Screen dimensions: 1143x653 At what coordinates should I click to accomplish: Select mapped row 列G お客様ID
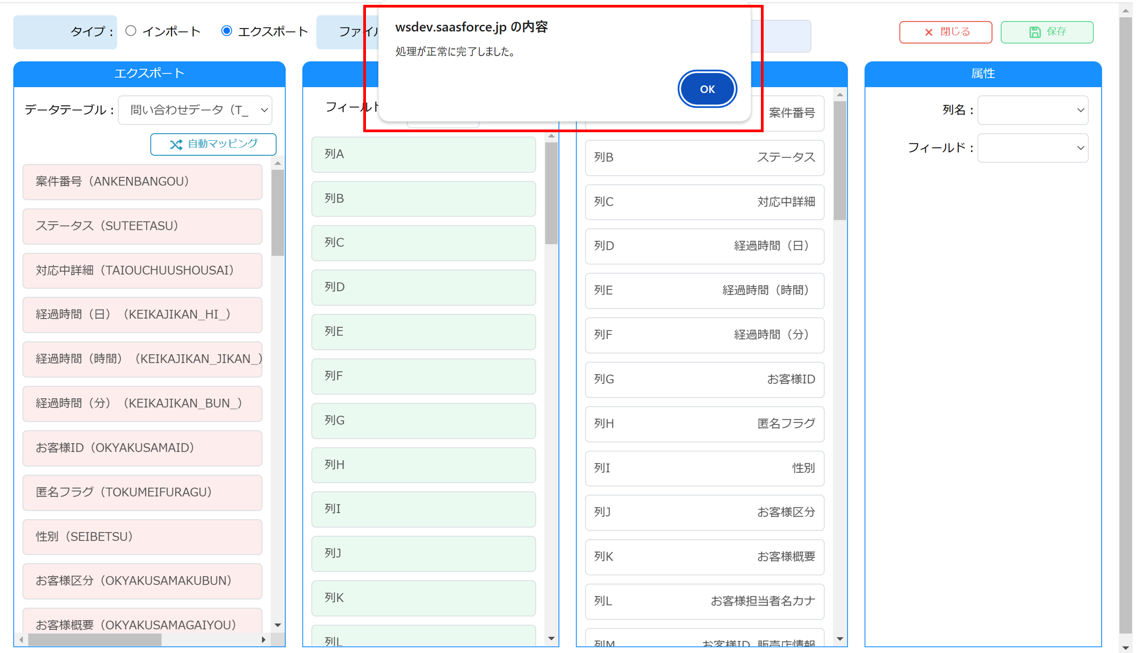coord(705,379)
